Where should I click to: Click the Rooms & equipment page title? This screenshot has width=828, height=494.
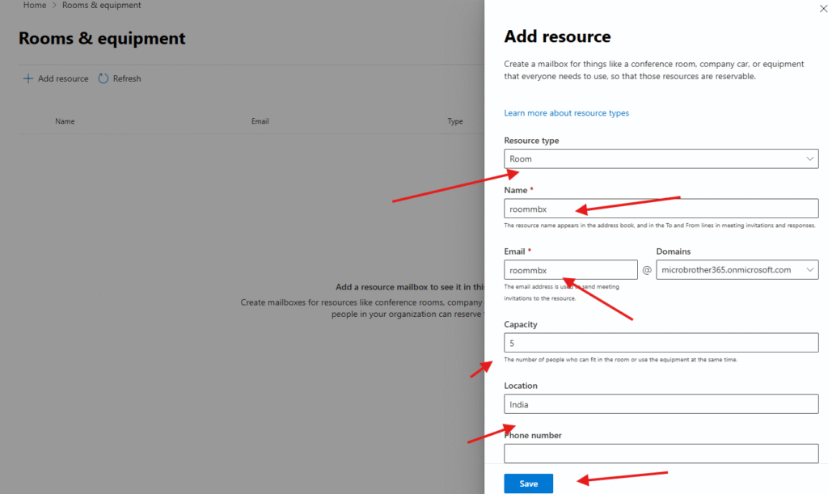click(x=102, y=39)
